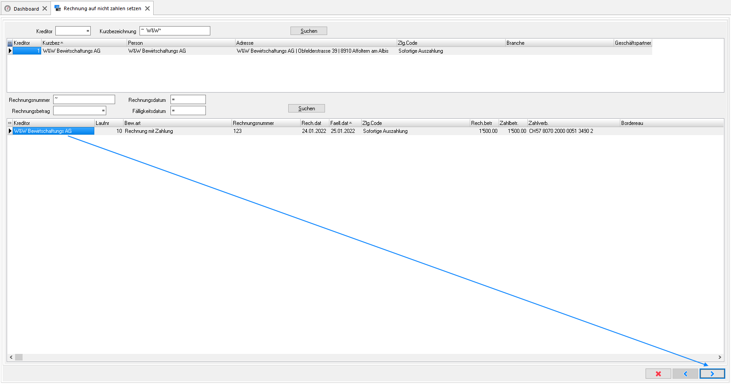Image resolution: width=731 pixels, height=384 pixels.
Task: Click the Bordereau column header
Action: click(x=672, y=123)
